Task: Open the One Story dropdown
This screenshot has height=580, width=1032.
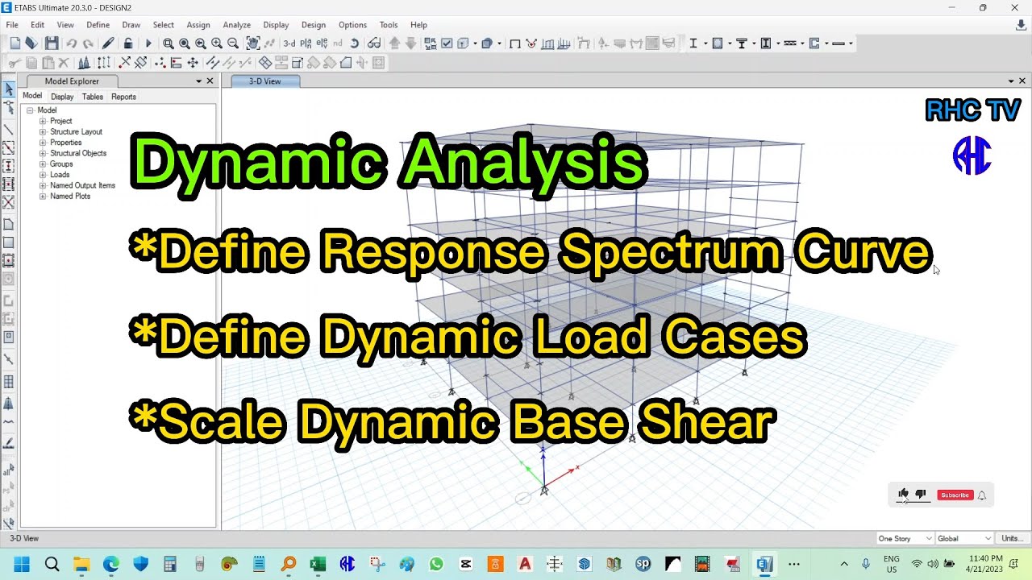Action: click(x=905, y=538)
